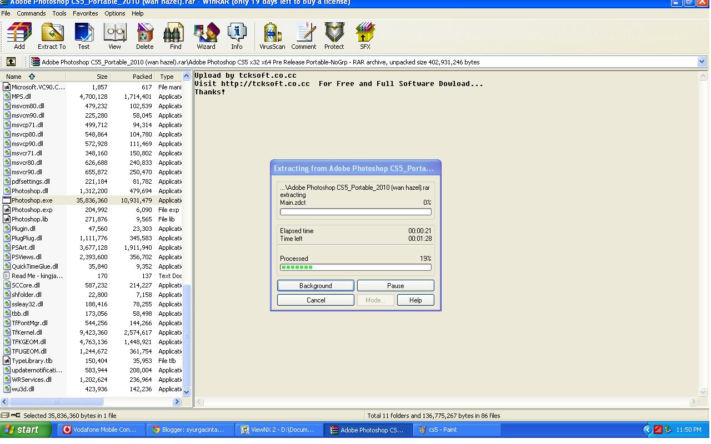Select the PSArt.dll file row
The width and height of the screenshot is (711, 444).
point(92,248)
